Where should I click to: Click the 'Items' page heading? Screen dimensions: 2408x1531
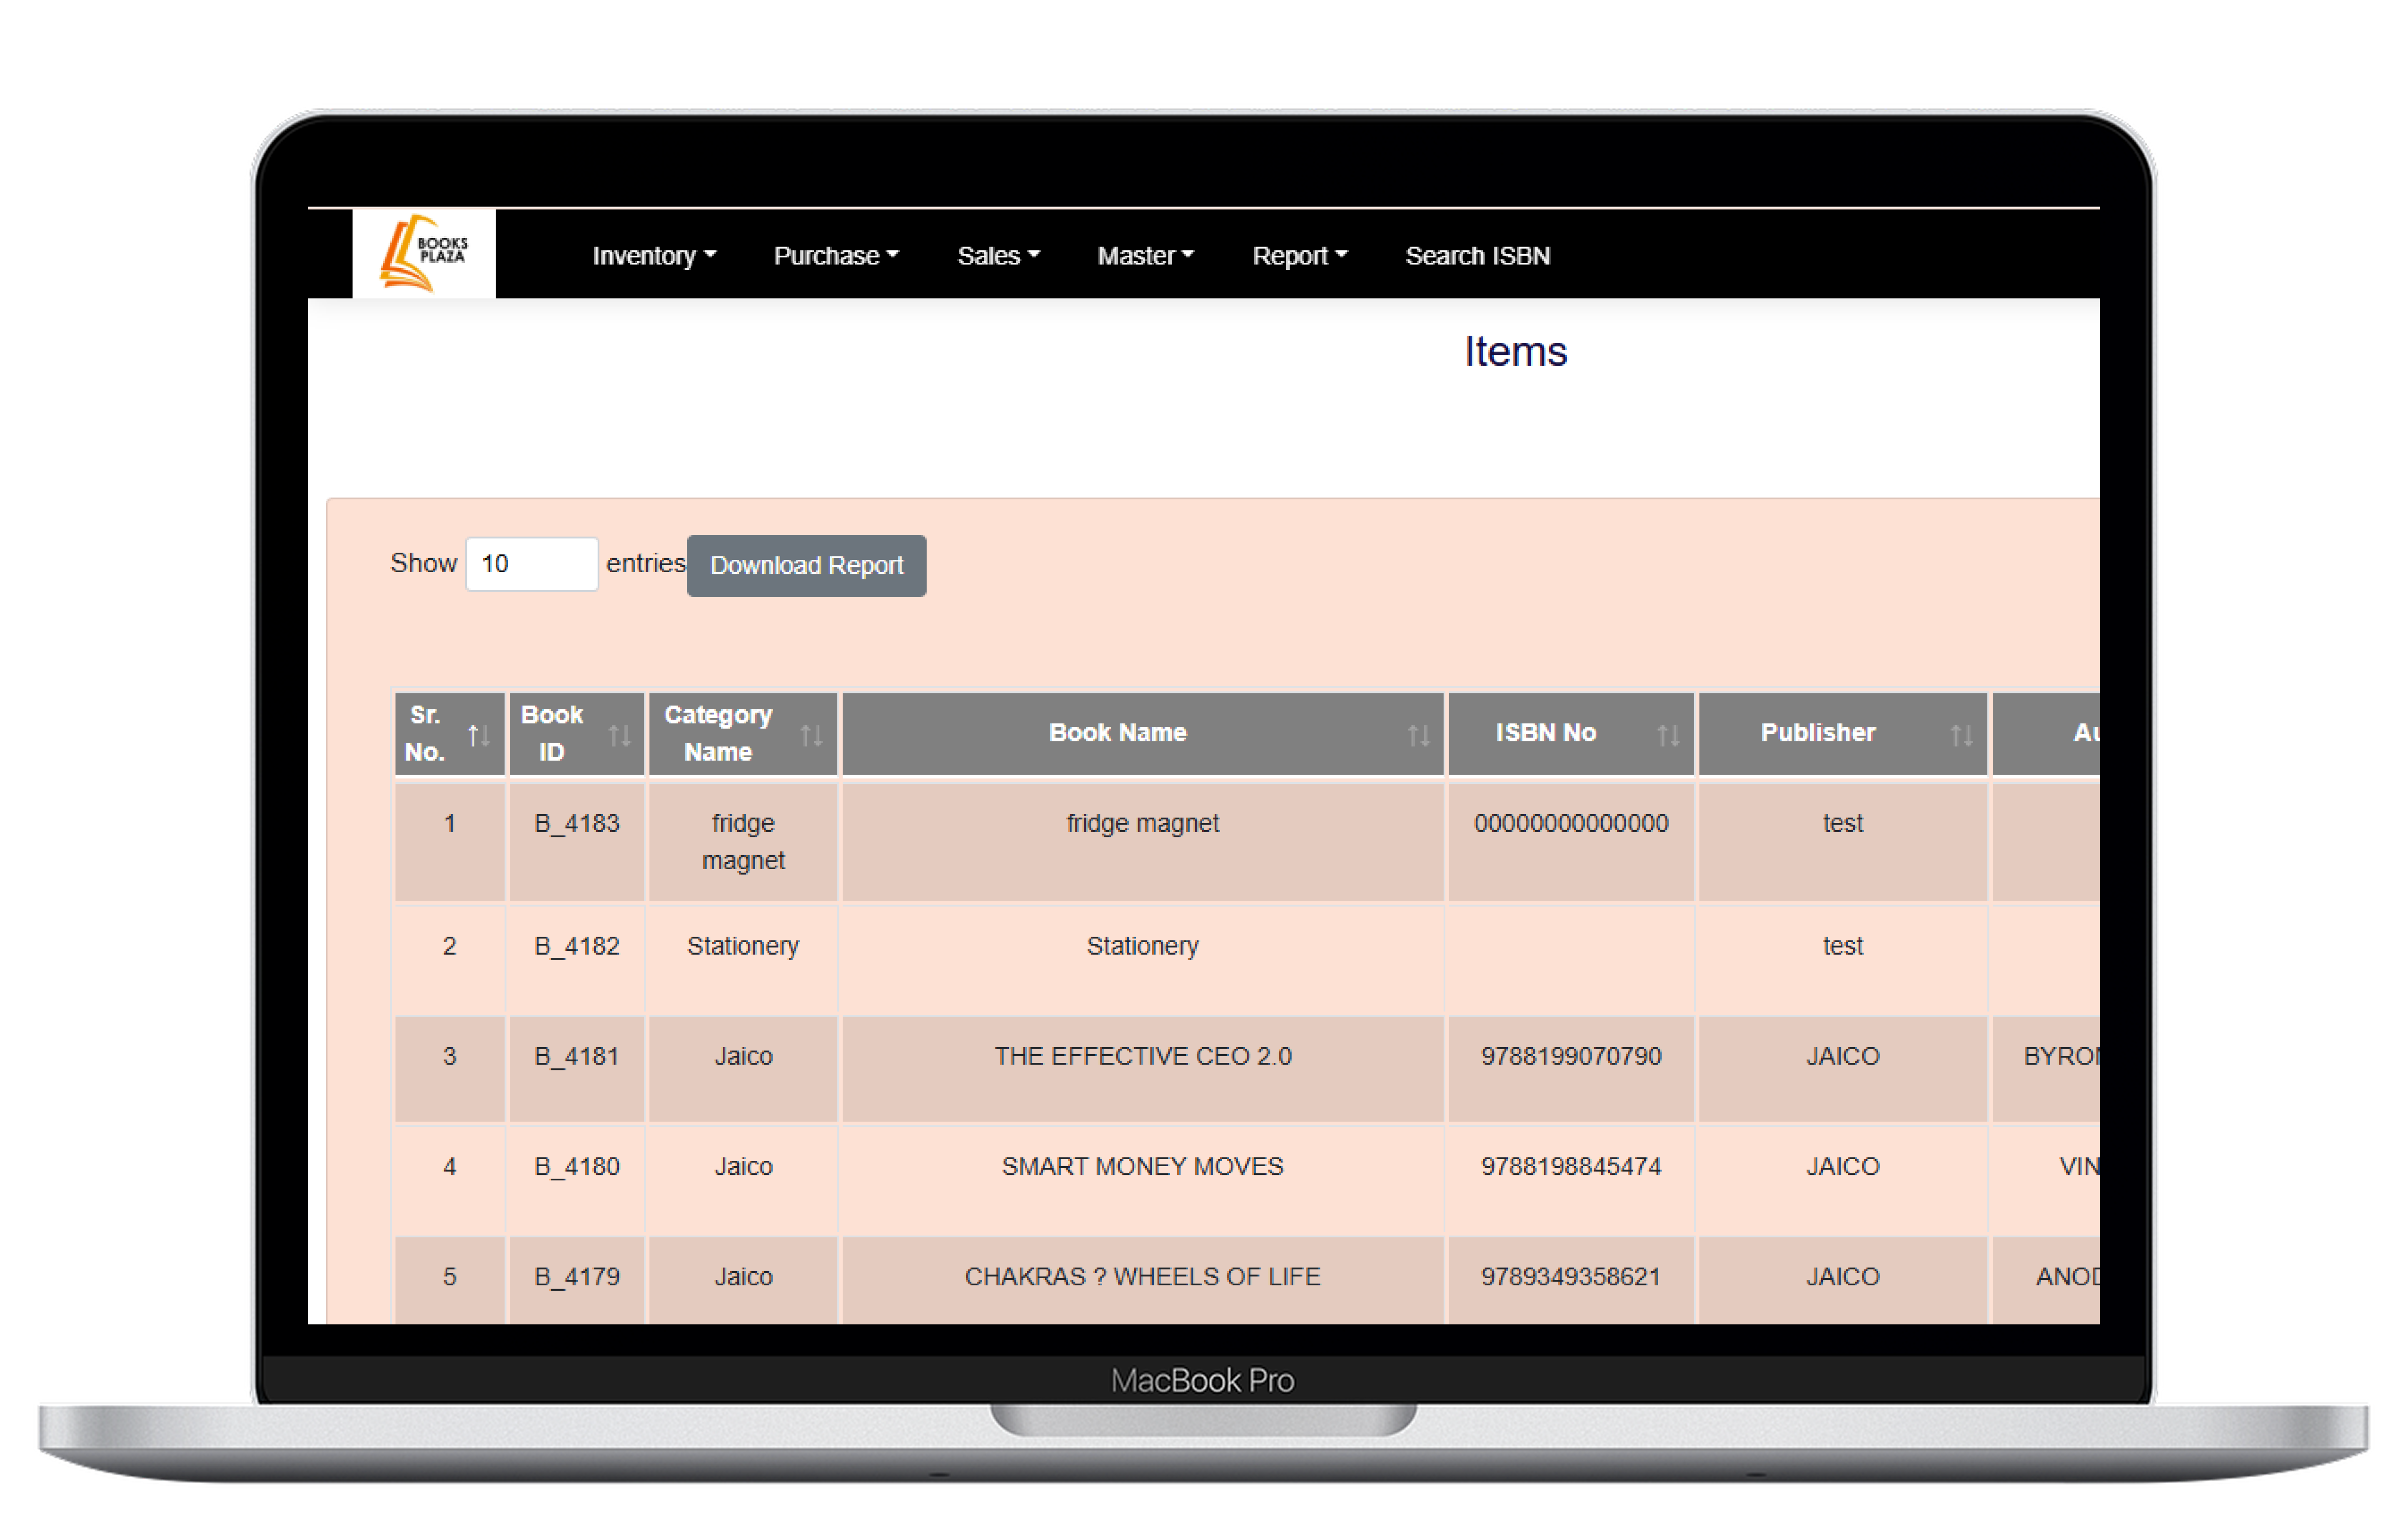(x=1516, y=351)
